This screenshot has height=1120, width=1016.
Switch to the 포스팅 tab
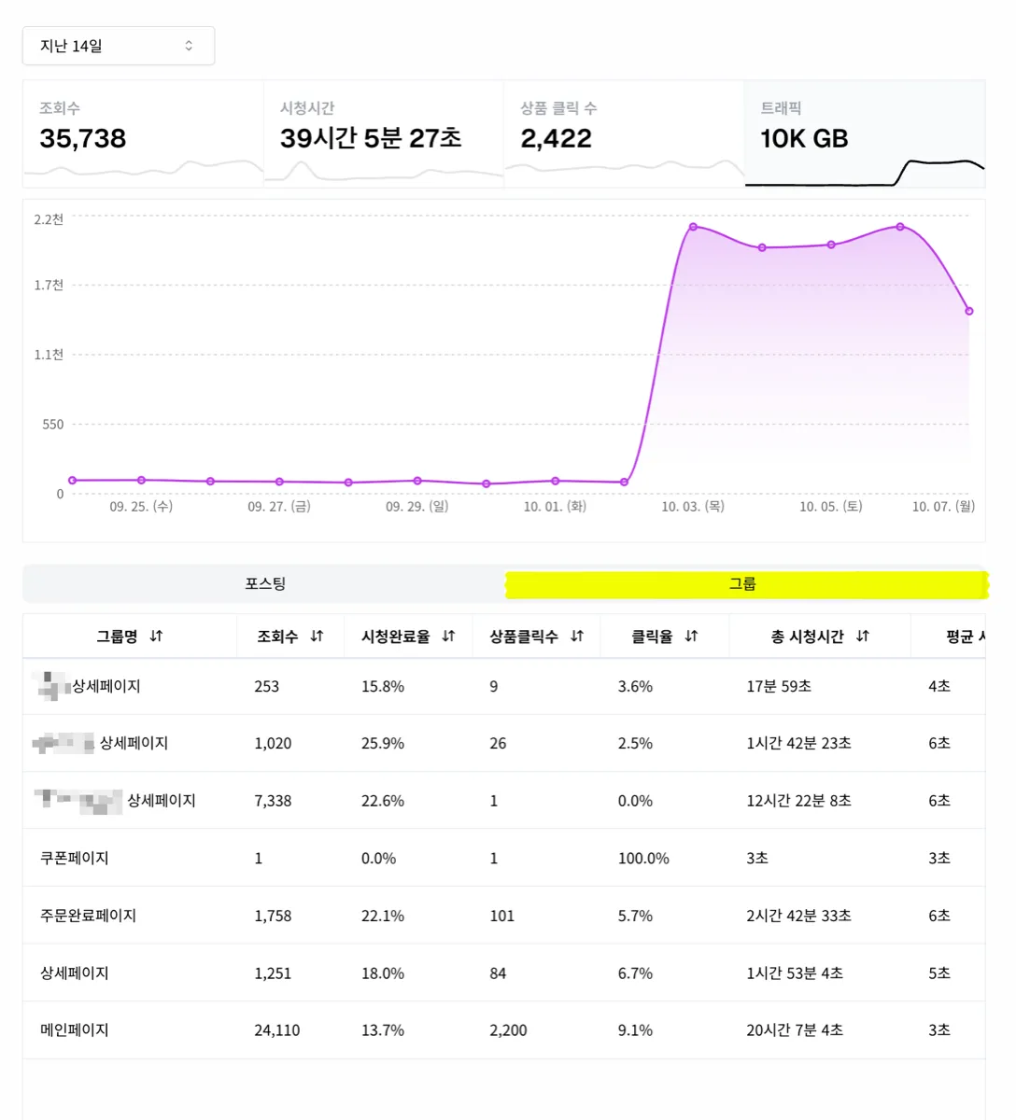click(x=264, y=584)
